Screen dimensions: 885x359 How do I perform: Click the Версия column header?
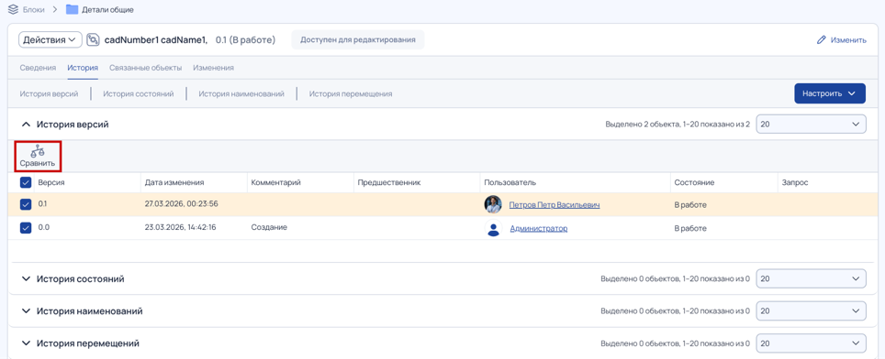coord(51,182)
